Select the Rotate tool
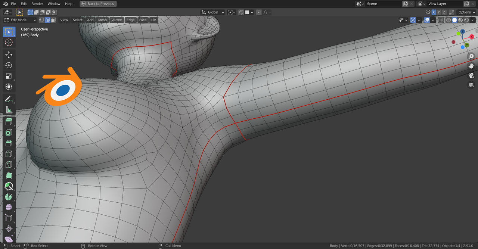The width and height of the screenshot is (478, 249). (x=9, y=65)
